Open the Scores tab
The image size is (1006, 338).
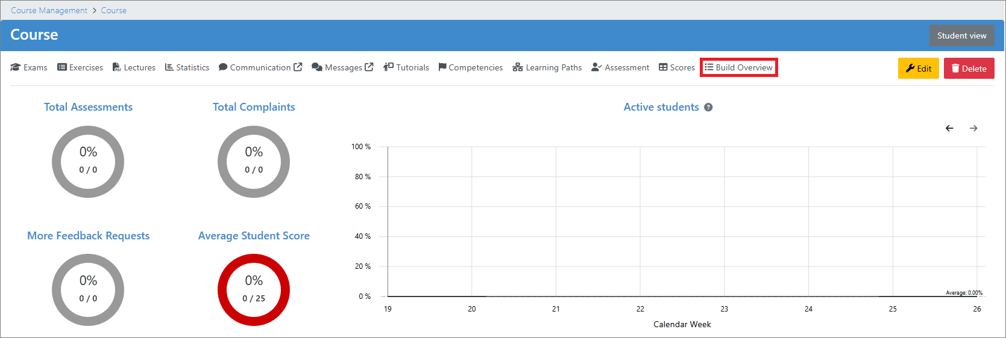pos(676,67)
